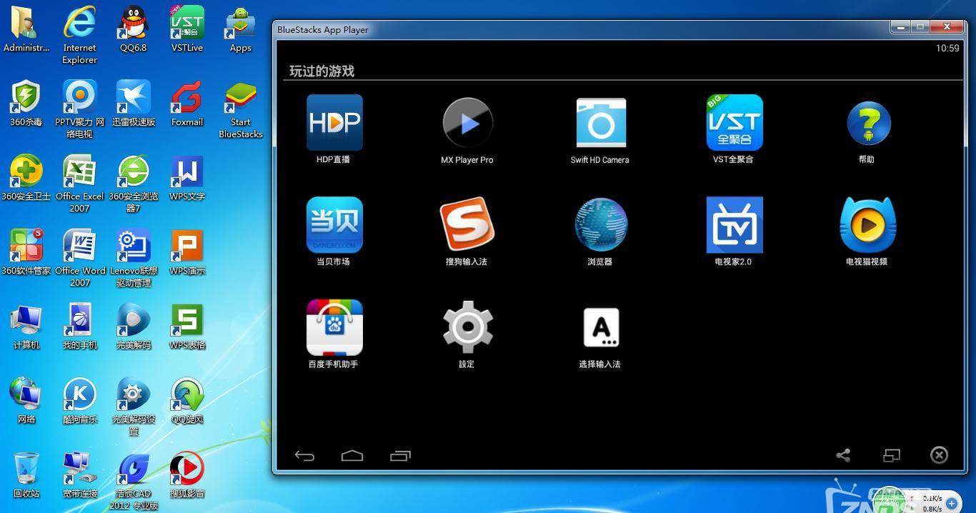
Task: Maximize the BlueStacks App Player window
Action: click(x=920, y=26)
